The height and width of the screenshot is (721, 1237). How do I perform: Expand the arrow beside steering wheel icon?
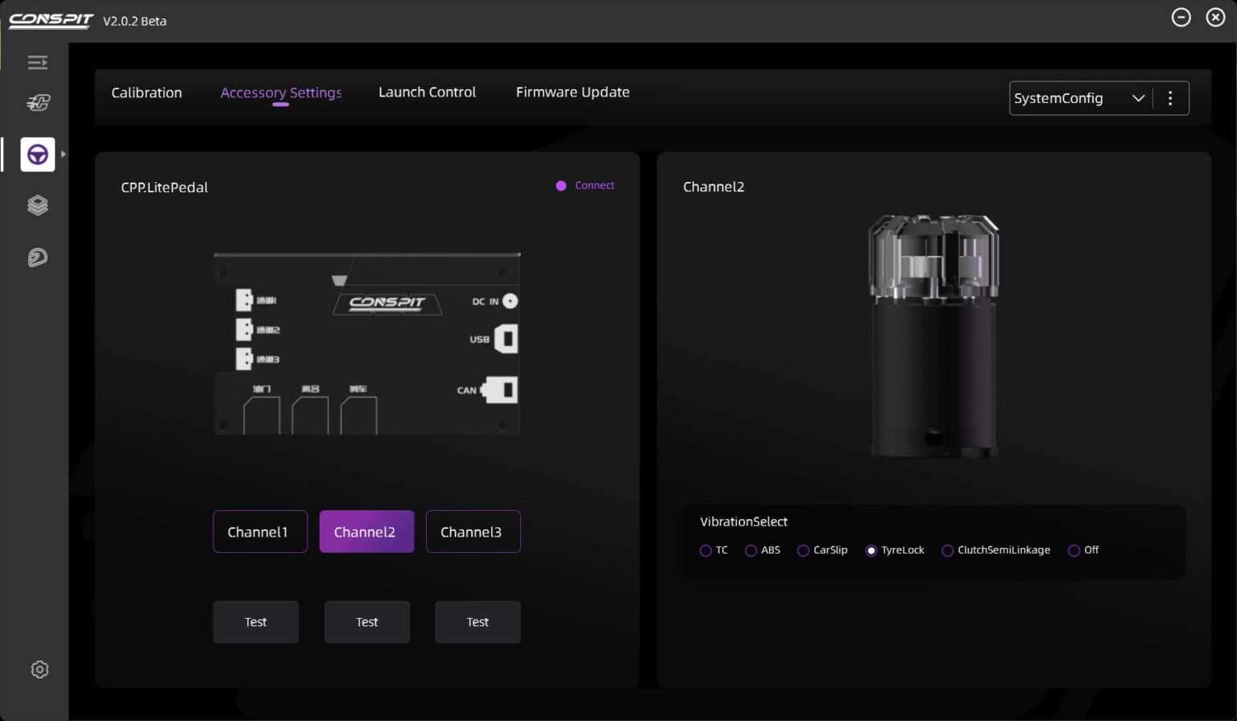click(x=64, y=154)
